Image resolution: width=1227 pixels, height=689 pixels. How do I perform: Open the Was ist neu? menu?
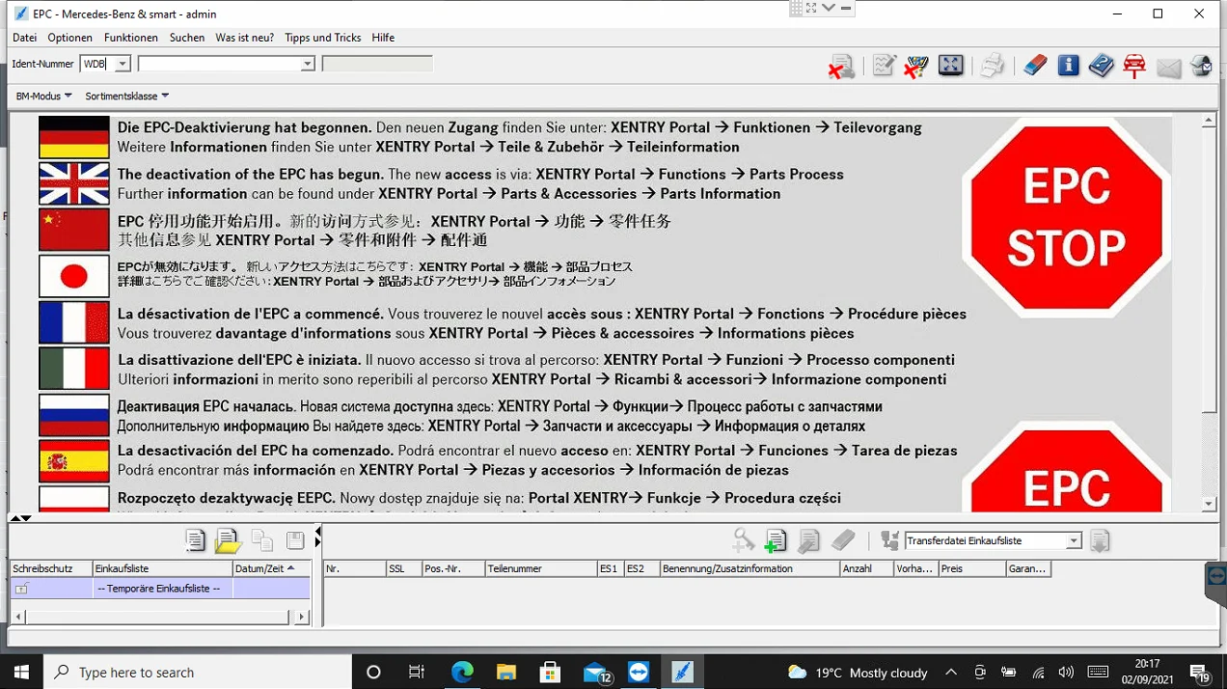[245, 38]
